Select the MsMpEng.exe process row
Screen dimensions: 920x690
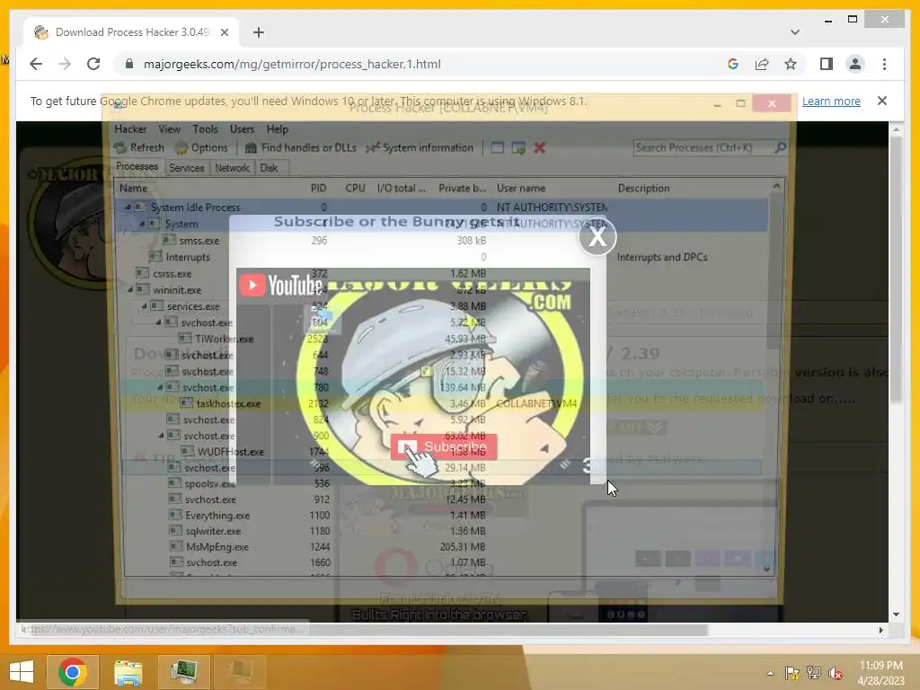pyautogui.click(x=446, y=547)
